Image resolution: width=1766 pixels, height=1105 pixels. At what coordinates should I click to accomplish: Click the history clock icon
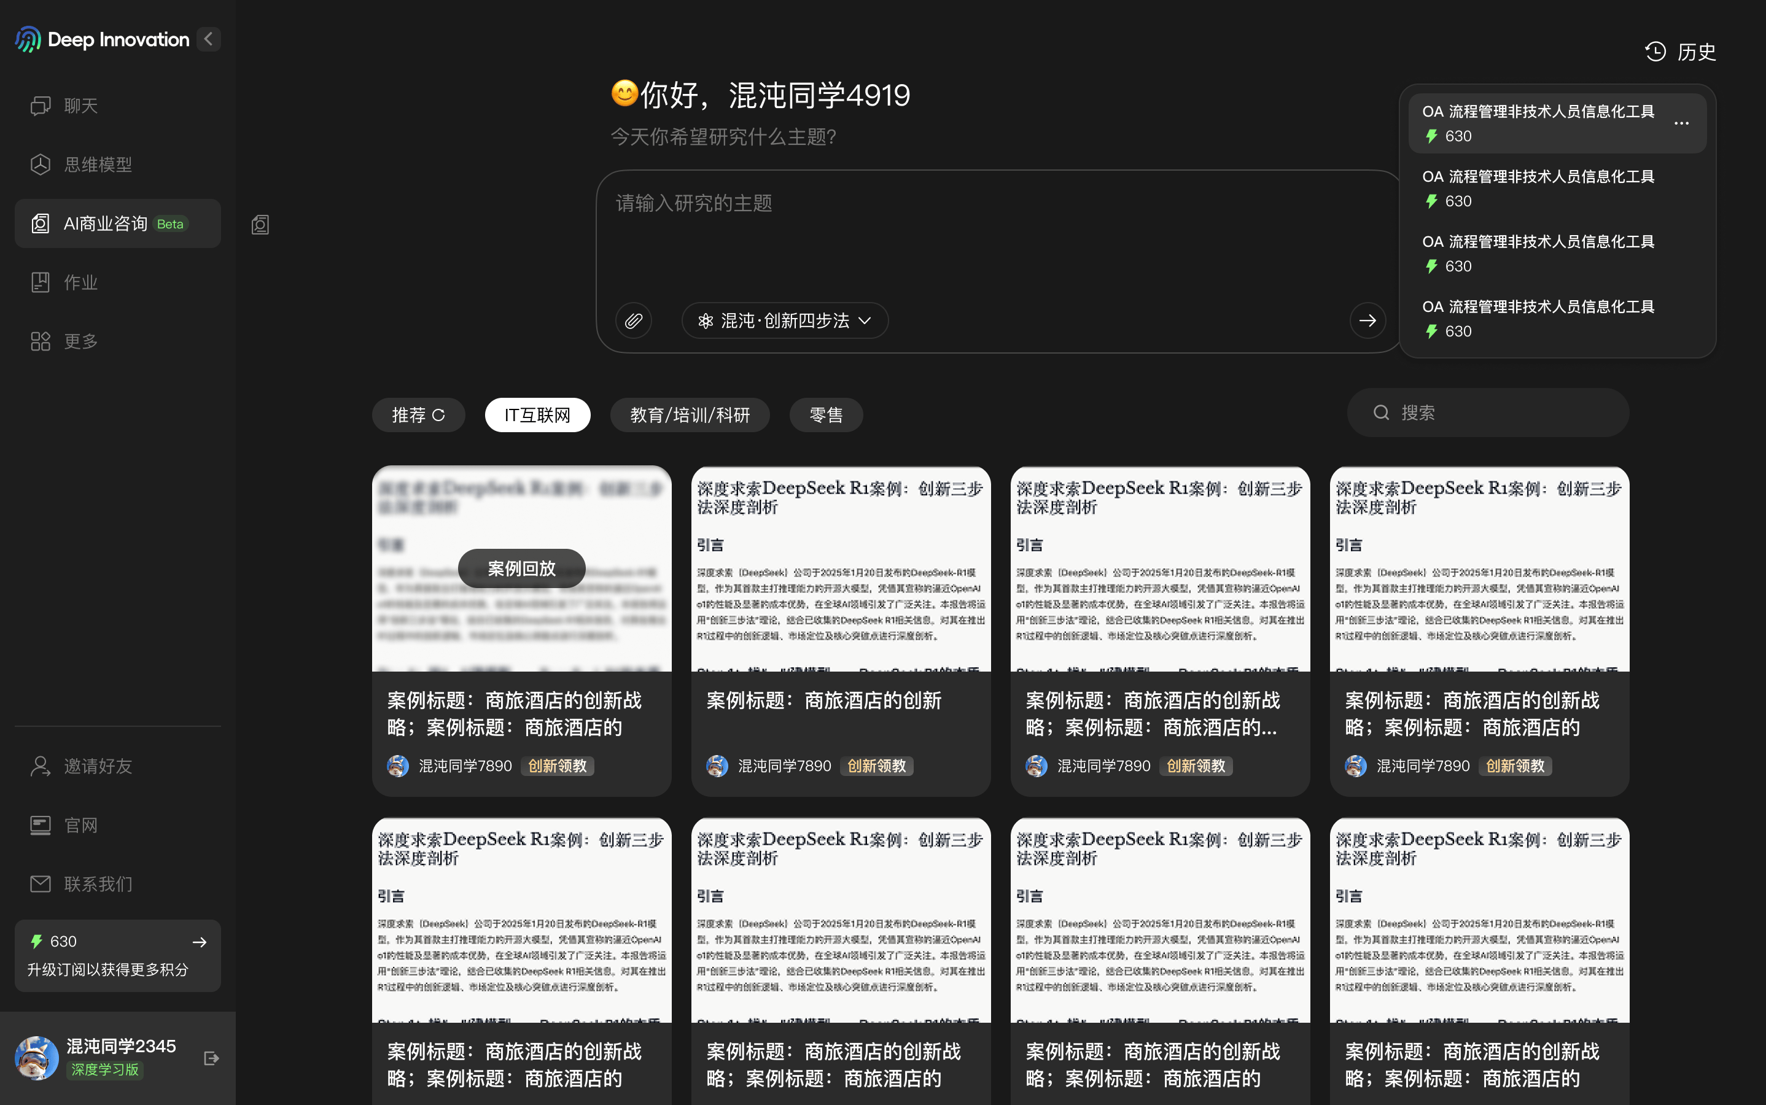(1655, 52)
